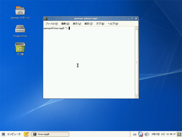This screenshot has width=182, height=137.
Task: Open the trash bin desktop icon
Action: (20, 47)
